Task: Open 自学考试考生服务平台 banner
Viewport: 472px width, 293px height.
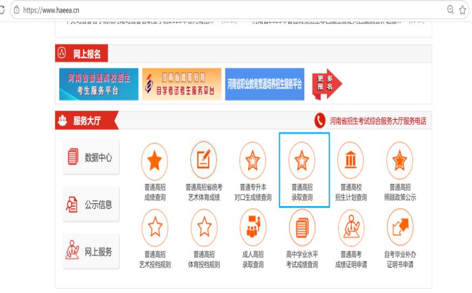Action: pos(182,84)
